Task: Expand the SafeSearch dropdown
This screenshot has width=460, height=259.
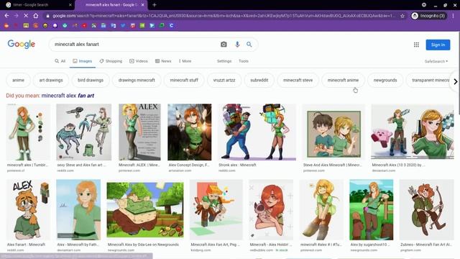Action: [436, 61]
